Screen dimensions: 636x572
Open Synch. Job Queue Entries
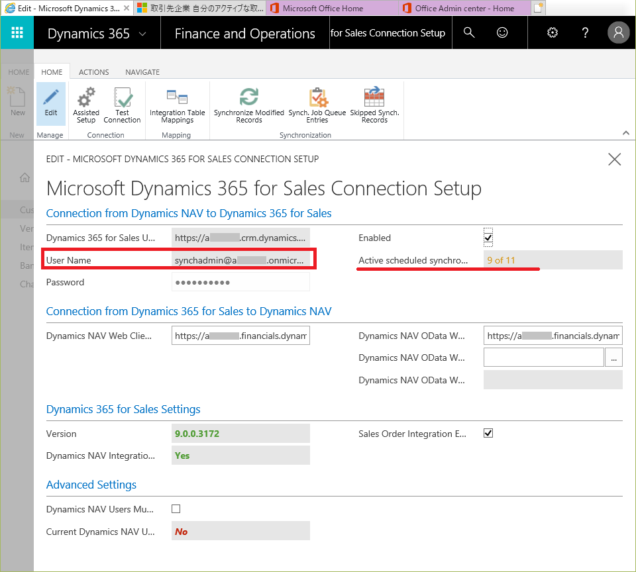point(317,105)
